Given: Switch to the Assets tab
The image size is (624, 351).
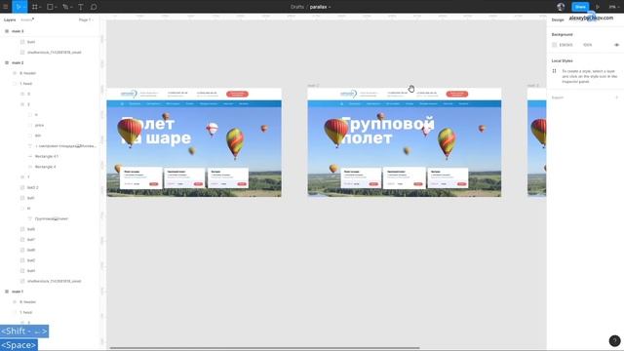Looking at the screenshot, I should click(x=26, y=19).
